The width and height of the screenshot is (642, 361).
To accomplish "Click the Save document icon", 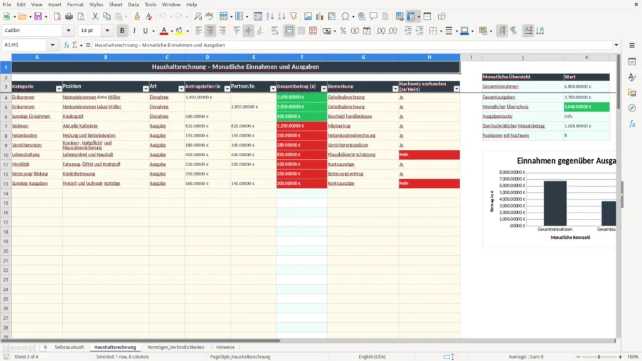I will pyautogui.click(x=38, y=16).
